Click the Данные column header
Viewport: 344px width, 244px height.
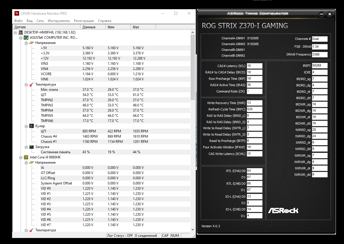coord(93,27)
